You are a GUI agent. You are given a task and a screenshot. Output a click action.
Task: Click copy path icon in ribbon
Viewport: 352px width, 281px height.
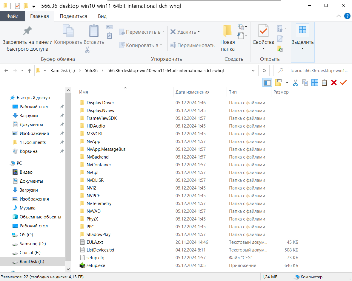coord(109,27)
